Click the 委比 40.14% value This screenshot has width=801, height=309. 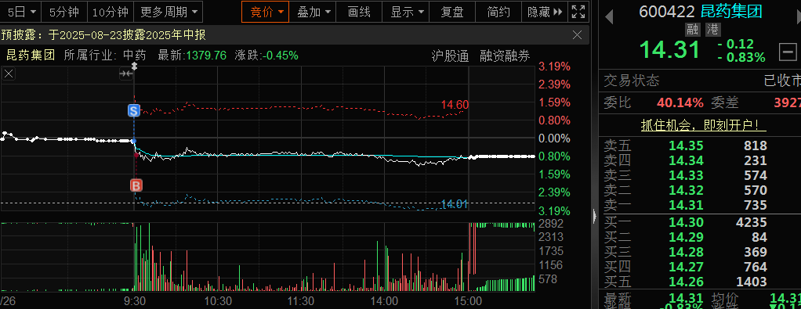[680, 103]
